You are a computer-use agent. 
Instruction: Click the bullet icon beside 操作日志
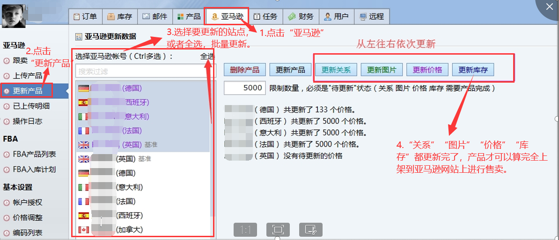pos(7,121)
